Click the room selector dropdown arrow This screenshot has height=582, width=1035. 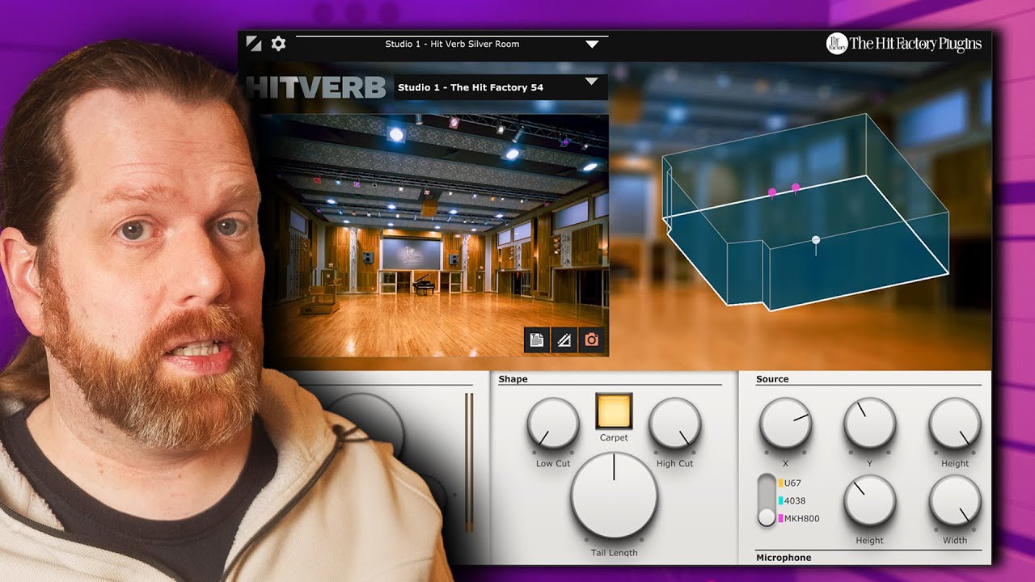click(x=591, y=82)
